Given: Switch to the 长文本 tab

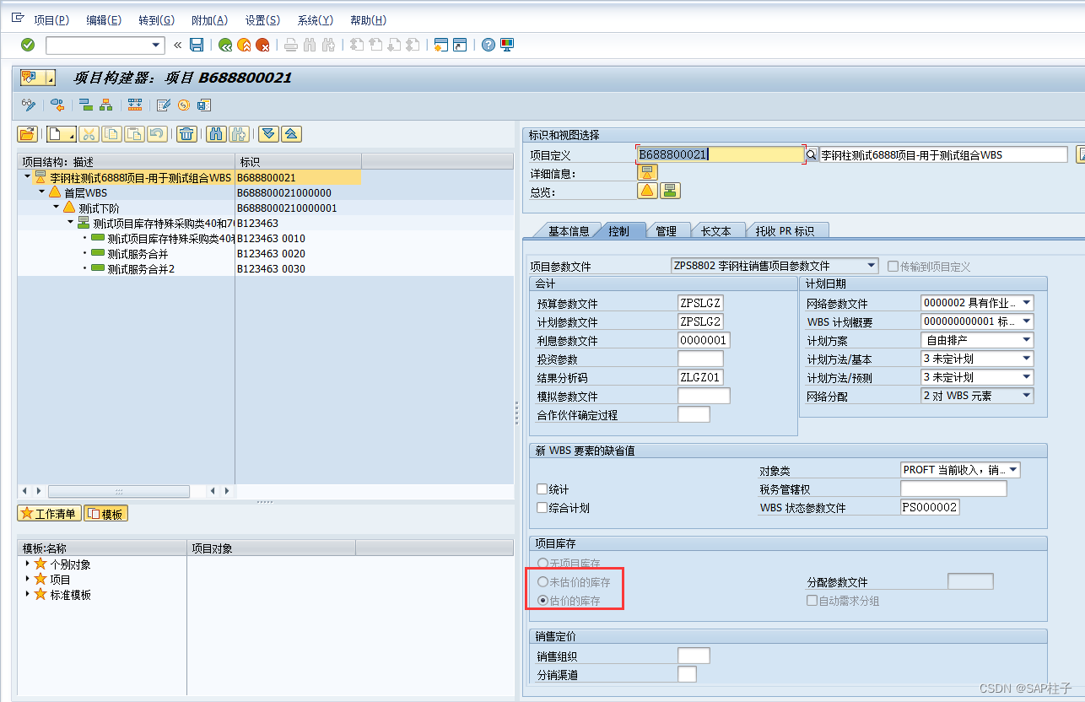Looking at the screenshot, I should [x=717, y=230].
